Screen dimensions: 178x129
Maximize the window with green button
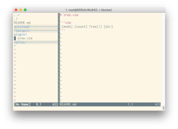coord(25,10)
